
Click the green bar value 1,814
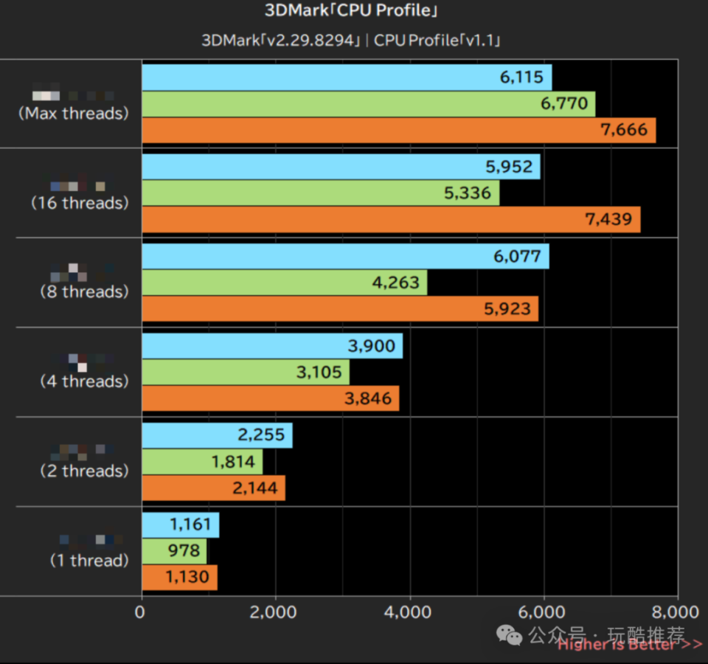click(234, 462)
